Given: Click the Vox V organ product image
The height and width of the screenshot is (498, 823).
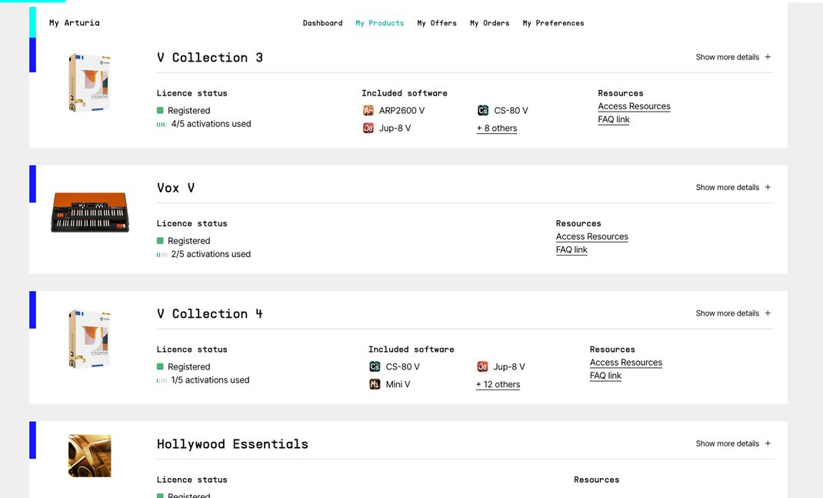Looking at the screenshot, I should [x=90, y=212].
